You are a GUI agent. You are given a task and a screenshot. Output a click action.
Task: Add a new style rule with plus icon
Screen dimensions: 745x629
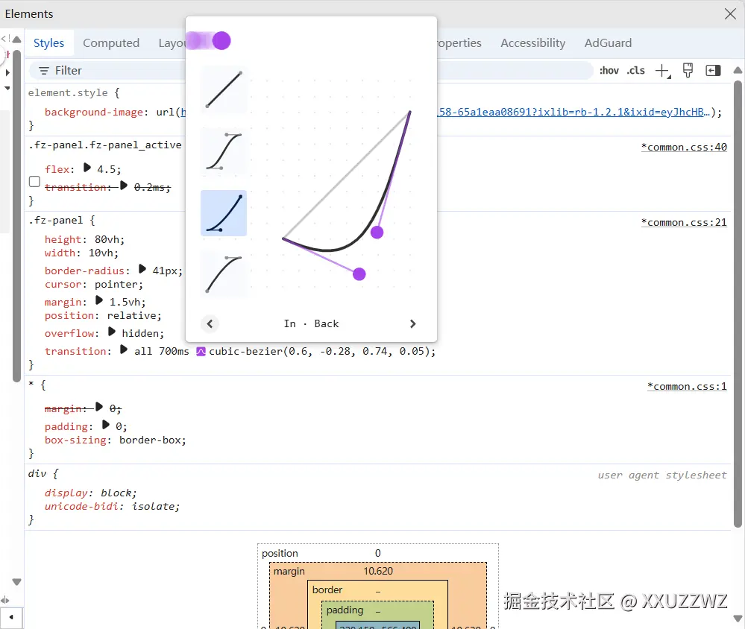tap(662, 71)
